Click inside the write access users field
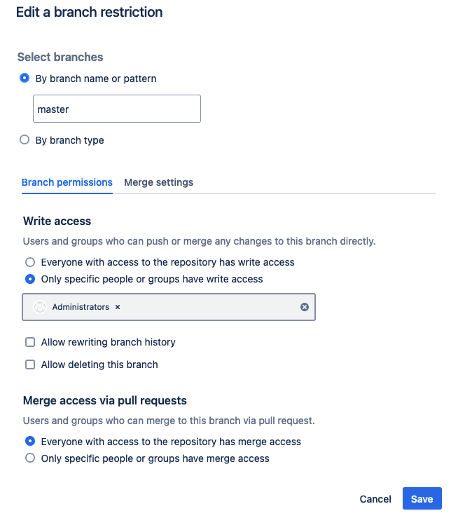The height and width of the screenshot is (525, 458). (210, 307)
